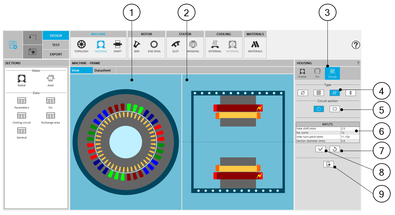395x215 pixels.
Task: Open the stator Winding settings
Action: pyautogui.click(x=193, y=46)
